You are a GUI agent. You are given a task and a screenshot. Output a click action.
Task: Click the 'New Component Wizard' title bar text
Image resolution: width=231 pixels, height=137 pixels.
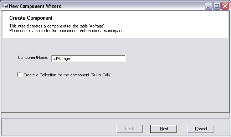click(x=35, y=6)
